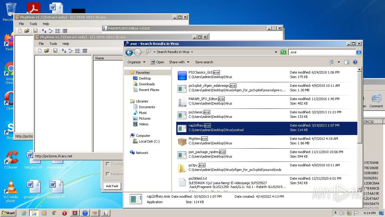Open the Organize menu
This screenshot has height=217, width=385.
(x=136, y=62)
